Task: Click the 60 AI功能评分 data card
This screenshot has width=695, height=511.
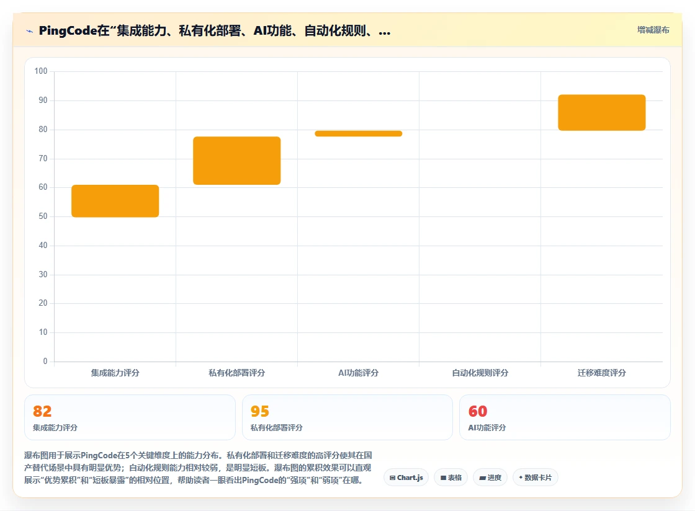Action: 565,417
